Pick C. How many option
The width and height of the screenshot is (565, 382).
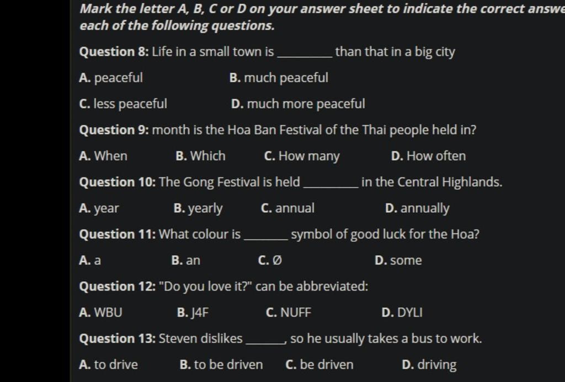tap(302, 156)
